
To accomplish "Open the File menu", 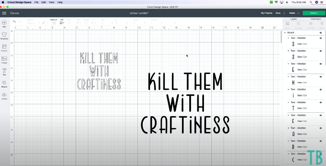I will [36, 2].
